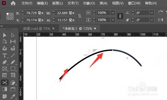The height and width of the screenshot is (100, 167).
Task: Click the shear angle icon
Action: [x=127, y=20]
